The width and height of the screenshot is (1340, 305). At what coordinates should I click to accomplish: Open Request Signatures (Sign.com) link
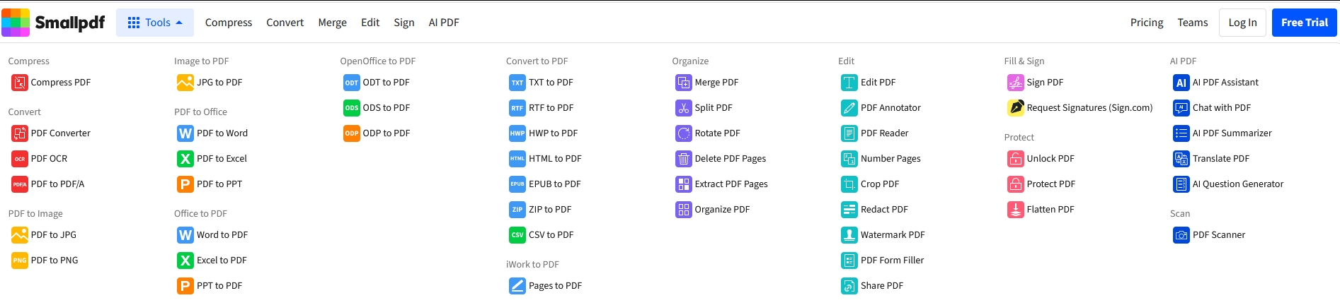coord(1089,108)
